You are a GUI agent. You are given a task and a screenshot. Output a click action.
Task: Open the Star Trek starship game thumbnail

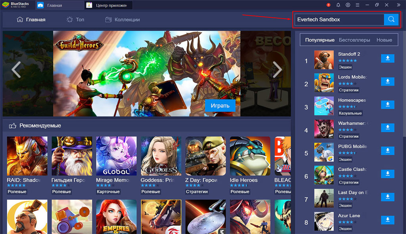click(x=206, y=217)
